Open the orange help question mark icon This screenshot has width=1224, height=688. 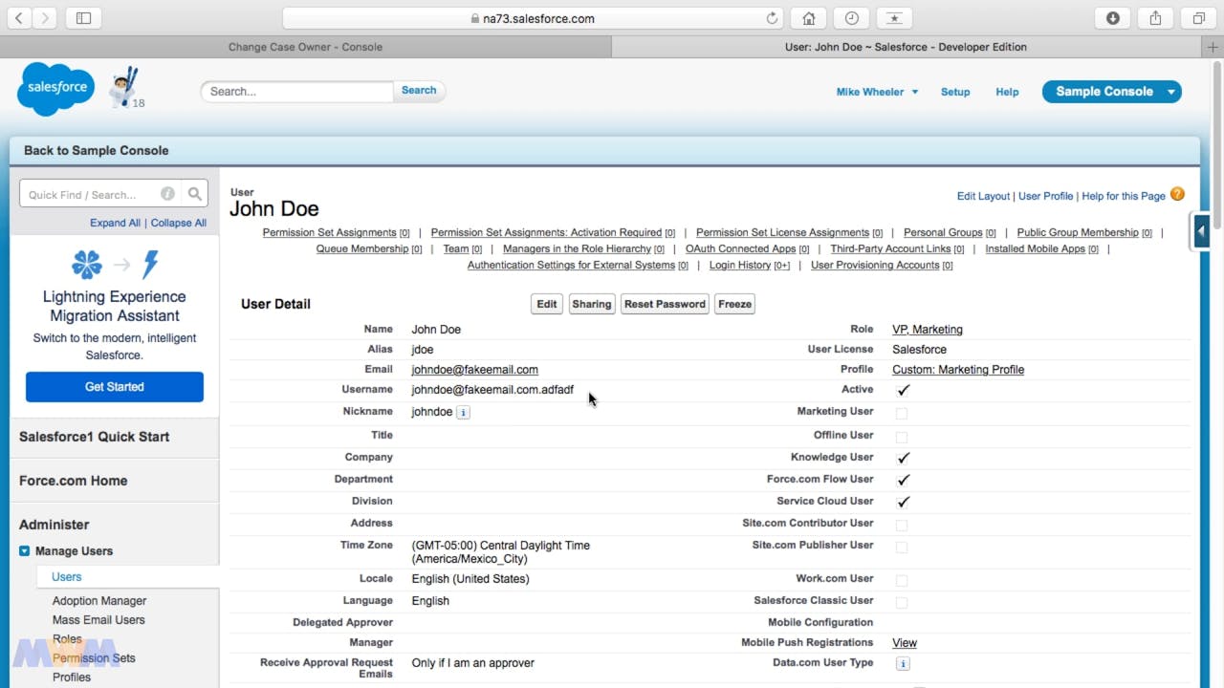point(1177,194)
